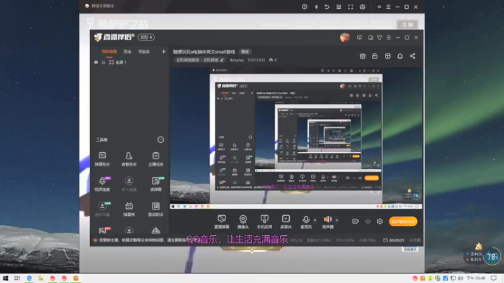Open the 弹幕秀 danmaku show tool

129,209
